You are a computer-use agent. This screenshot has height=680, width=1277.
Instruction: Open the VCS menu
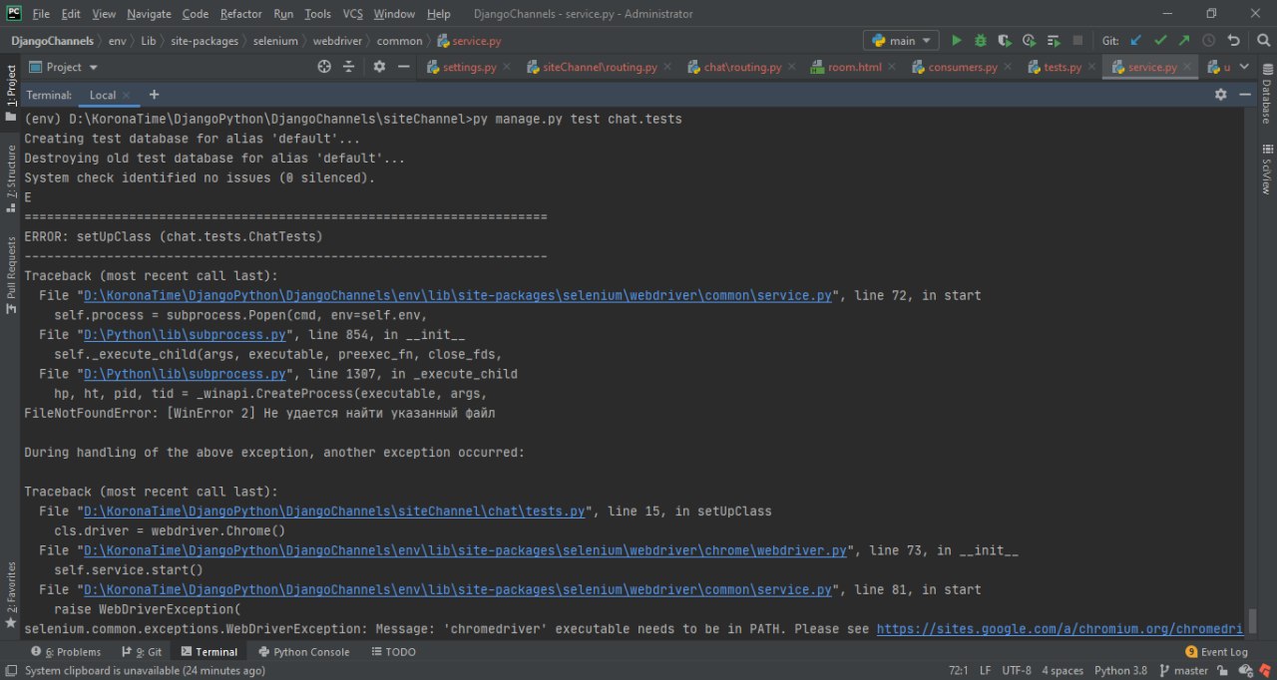tap(353, 14)
